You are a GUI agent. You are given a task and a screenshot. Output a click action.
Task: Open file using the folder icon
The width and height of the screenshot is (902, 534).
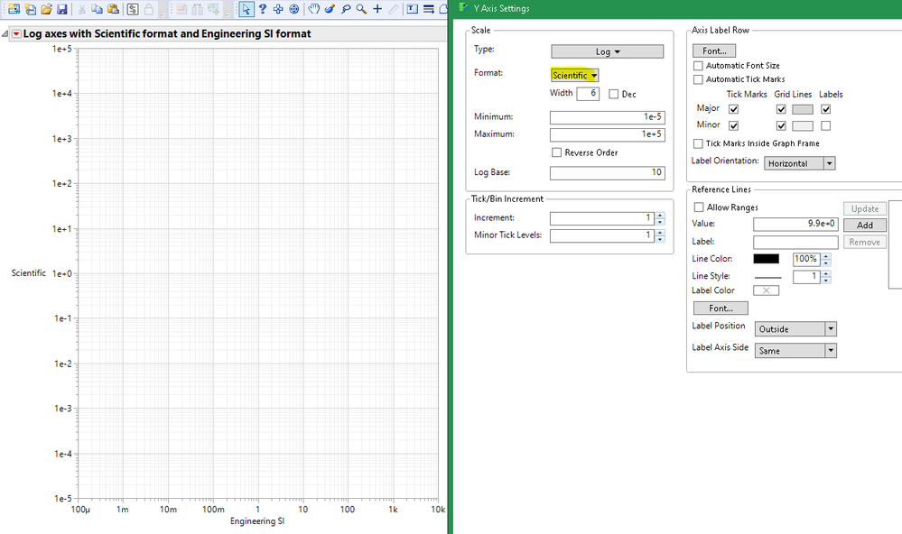[46, 9]
